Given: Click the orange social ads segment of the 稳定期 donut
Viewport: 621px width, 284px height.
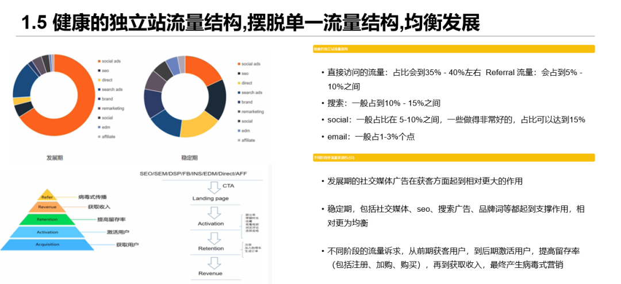Looking at the screenshot, I should click(x=205, y=69).
